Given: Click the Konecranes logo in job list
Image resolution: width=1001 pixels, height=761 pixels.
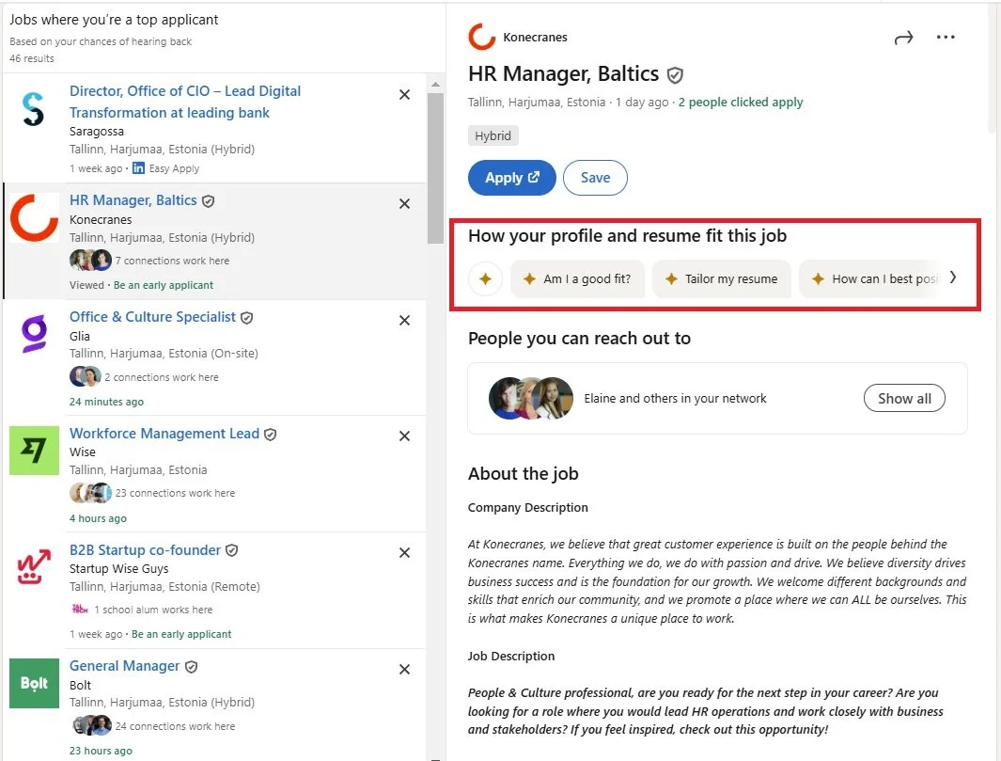Looking at the screenshot, I should pos(34,218).
